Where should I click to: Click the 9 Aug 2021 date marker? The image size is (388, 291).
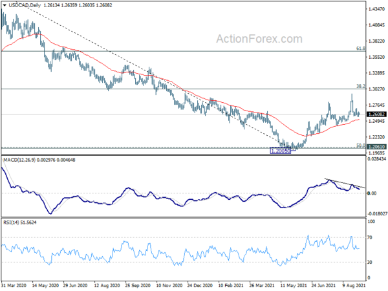(354, 286)
